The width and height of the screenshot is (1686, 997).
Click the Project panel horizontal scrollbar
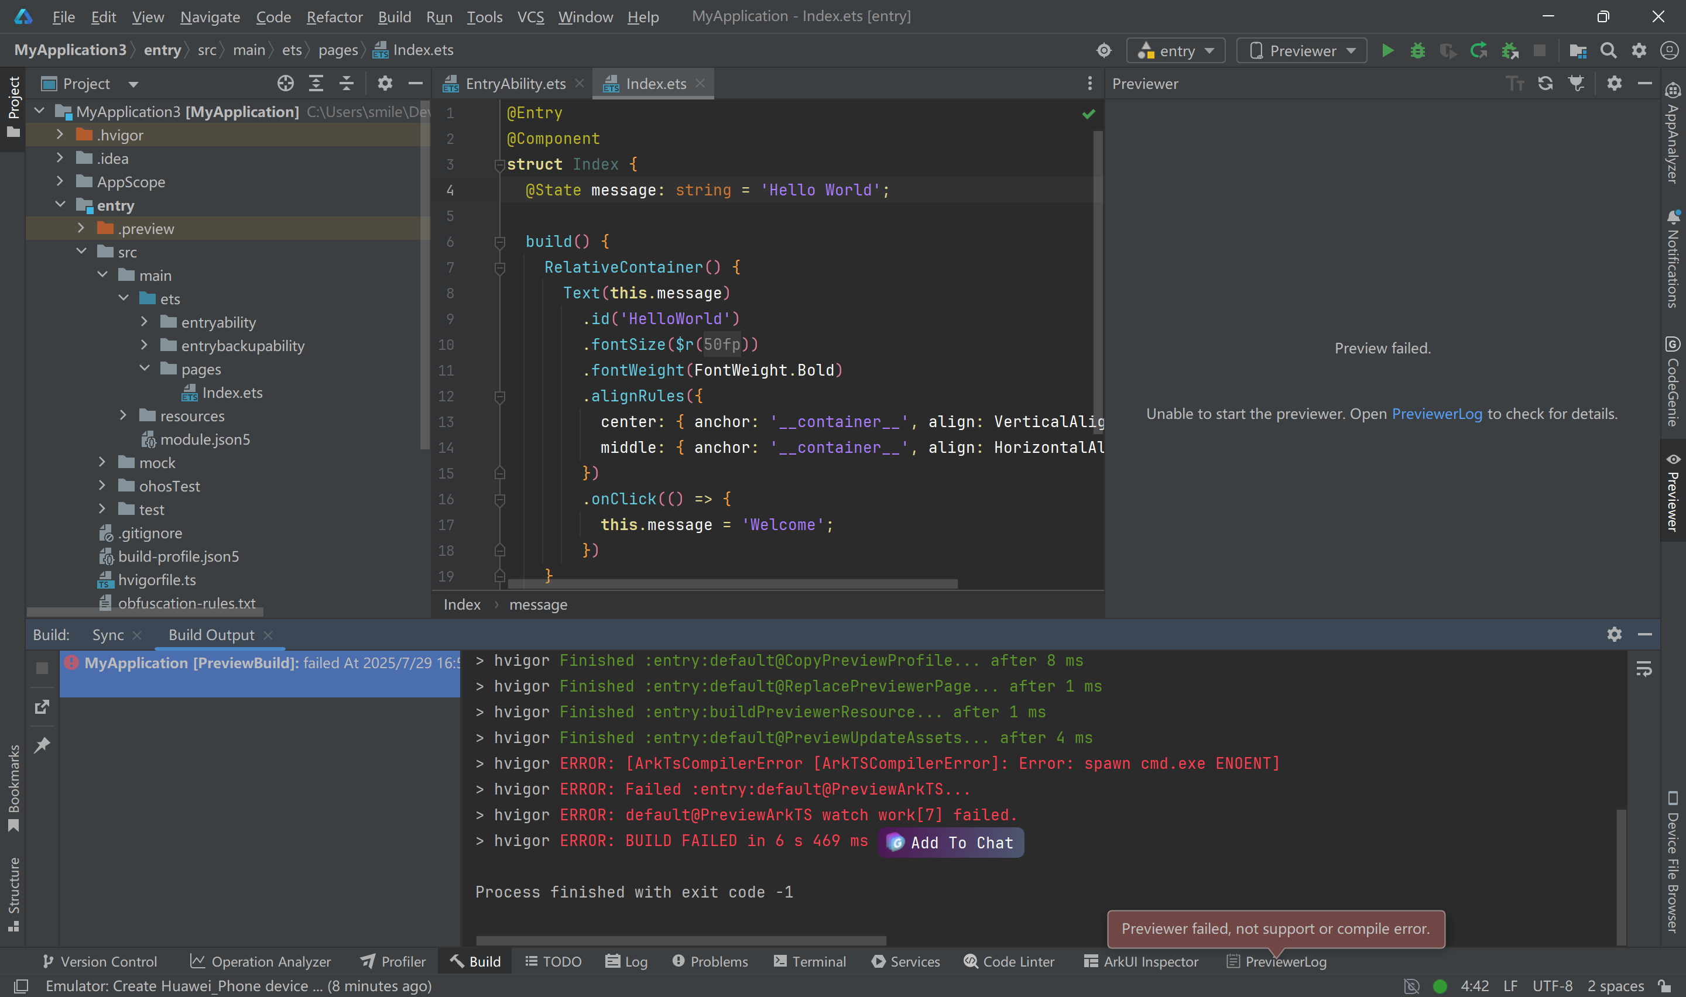point(145,612)
